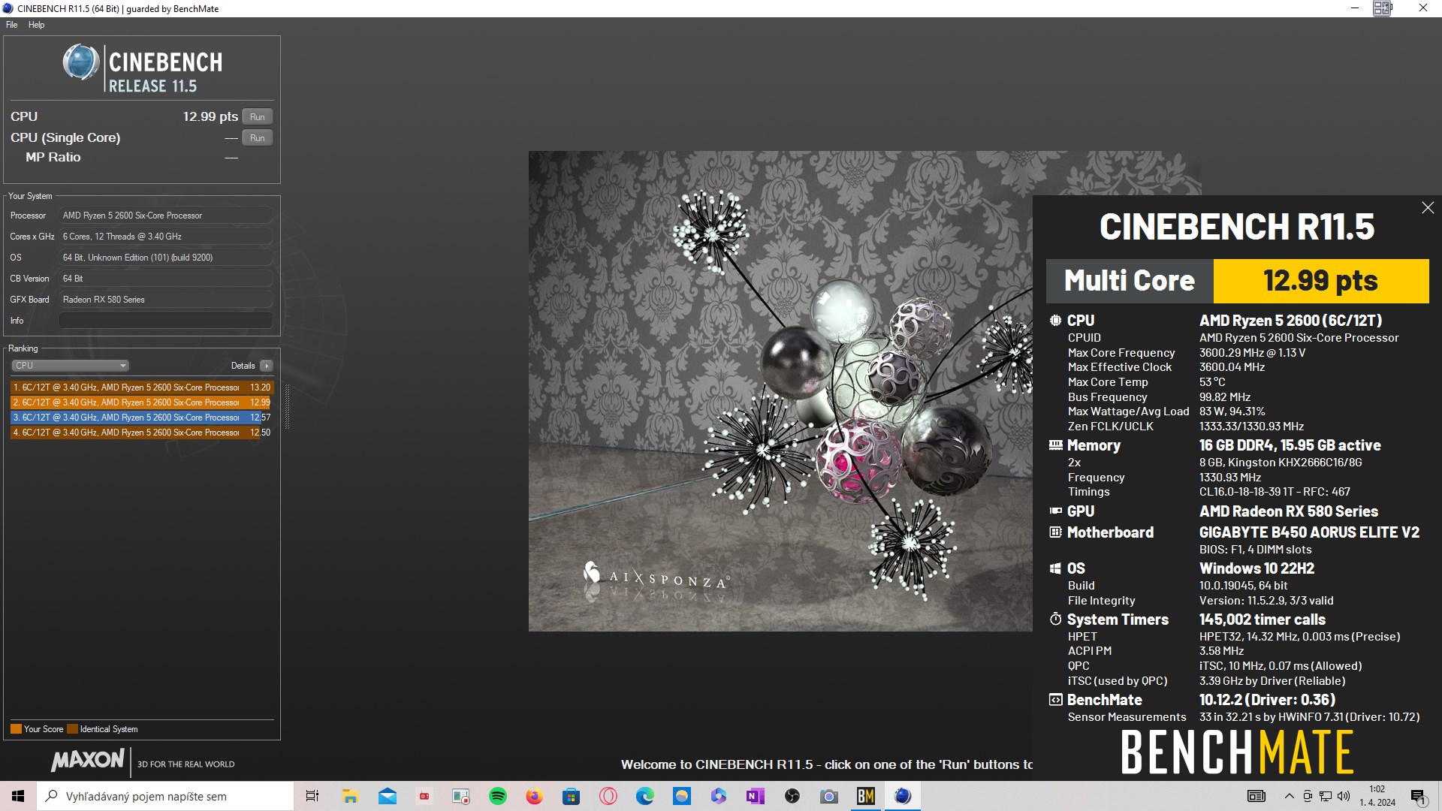1442x811 pixels.
Task: Expand ranking Details arrow button
Action: (267, 366)
